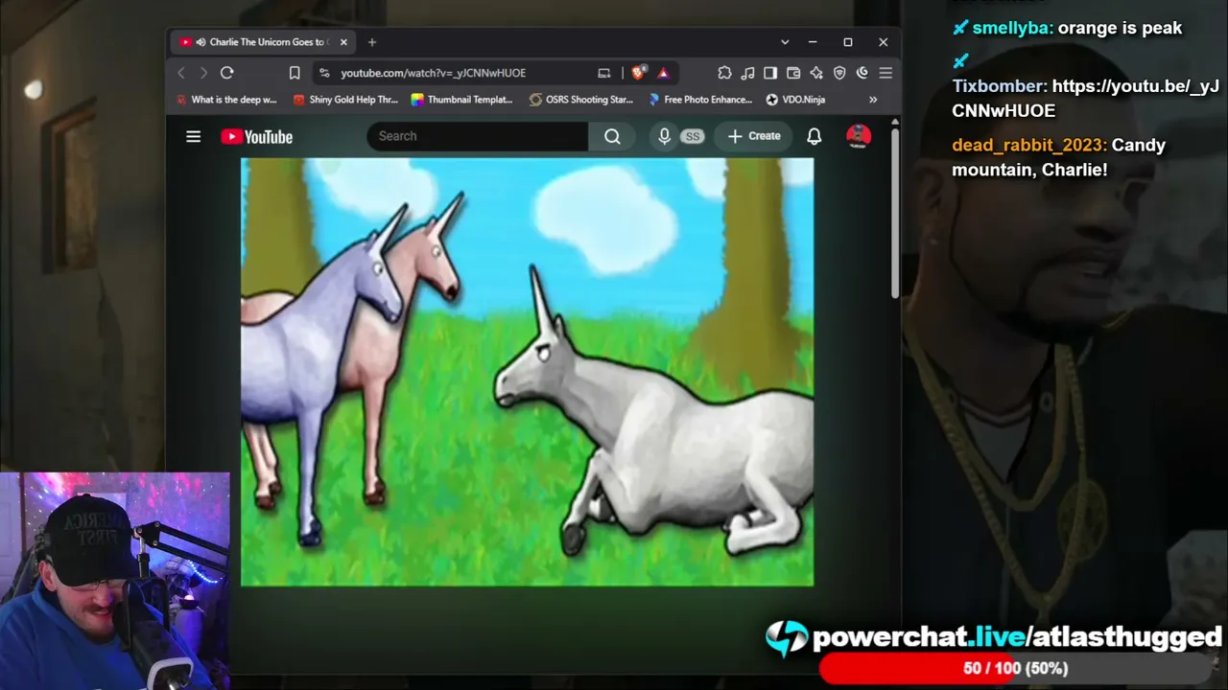The width and height of the screenshot is (1228, 690).
Task: Close the Charlie The Unicorn tab
Action: 343,42
